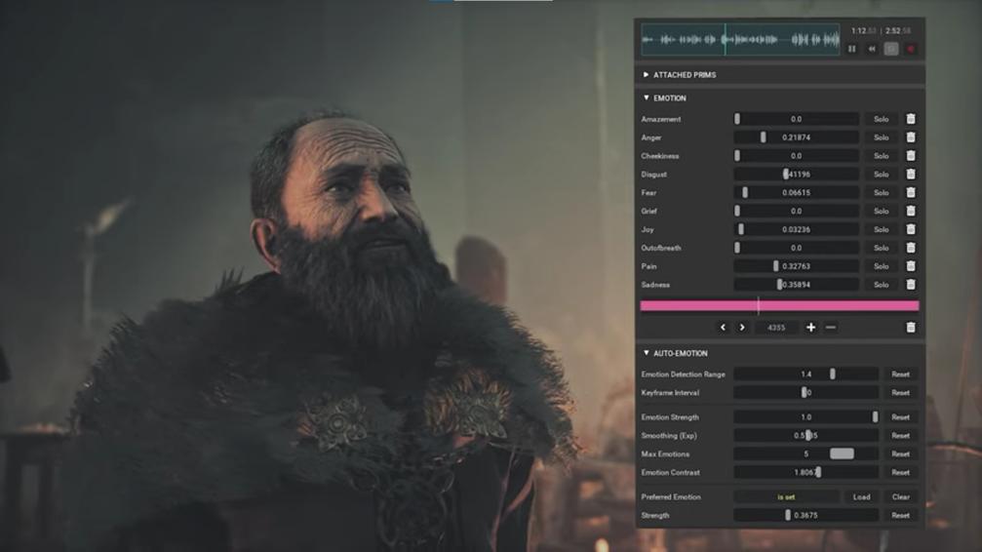The height and width of the screenshot is (552, 982).
Task: Solo the Pain emotion
Action: point(882,266)
